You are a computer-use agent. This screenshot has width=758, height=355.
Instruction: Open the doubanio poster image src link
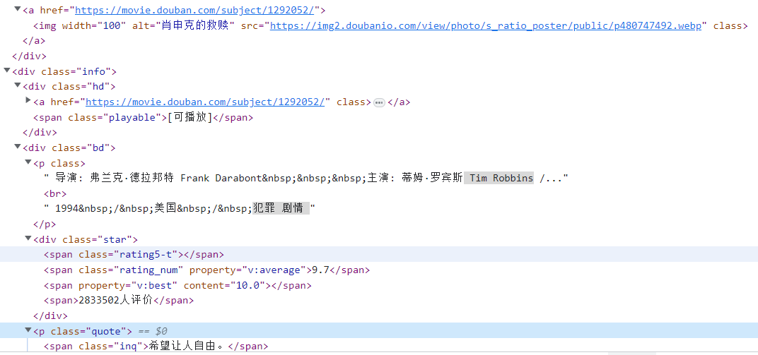pos(485,25)
